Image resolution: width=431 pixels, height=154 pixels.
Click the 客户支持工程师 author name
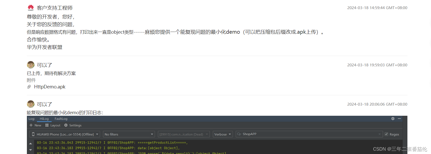pos(55,8)
